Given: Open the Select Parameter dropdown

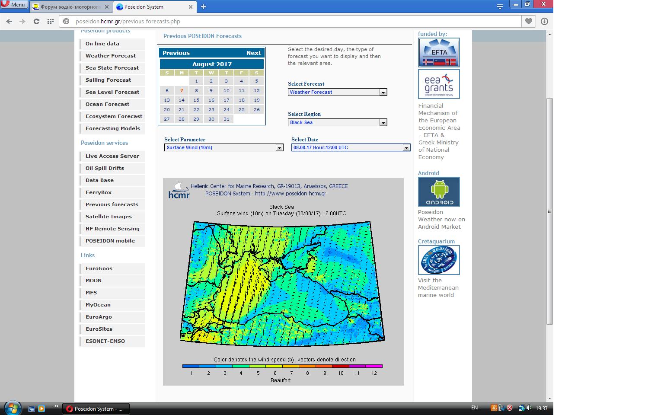Looking at the screenshot, I should pos(223,147).
